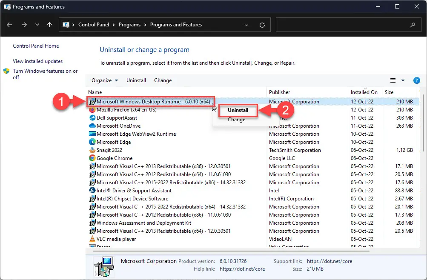Open the https://dot.net/core support link
427x280 pixels.
coord(329,261)
